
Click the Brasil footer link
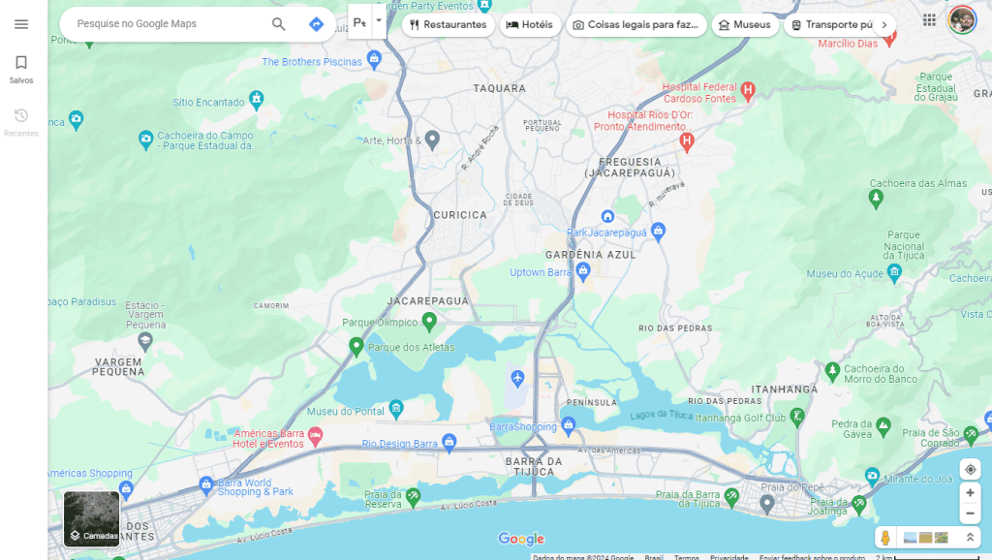point(654,557)
